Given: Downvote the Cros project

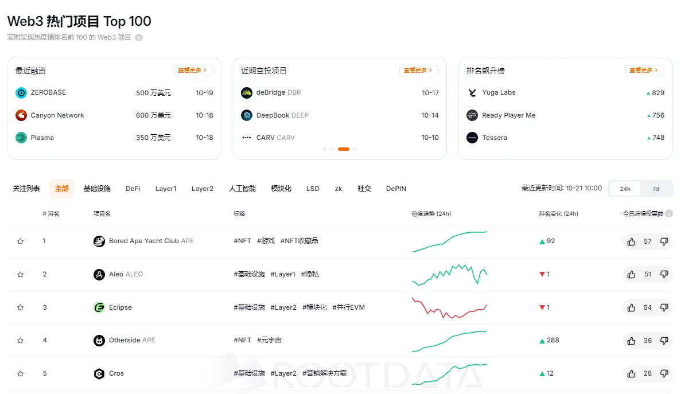Looking at the screenshot, I should point(664,373).
